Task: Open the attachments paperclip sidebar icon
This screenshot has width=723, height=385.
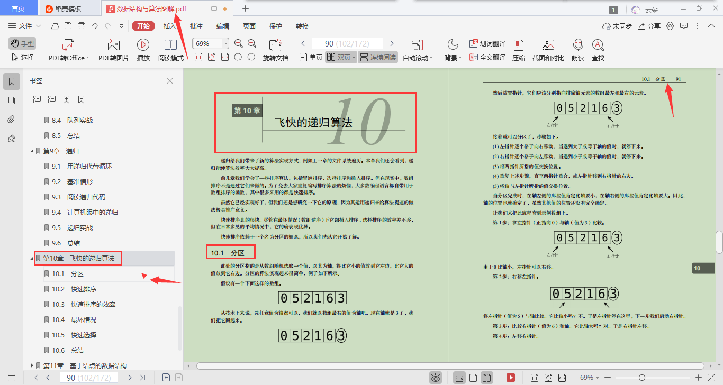Action: pyautogui.click(x=11, y=120)
